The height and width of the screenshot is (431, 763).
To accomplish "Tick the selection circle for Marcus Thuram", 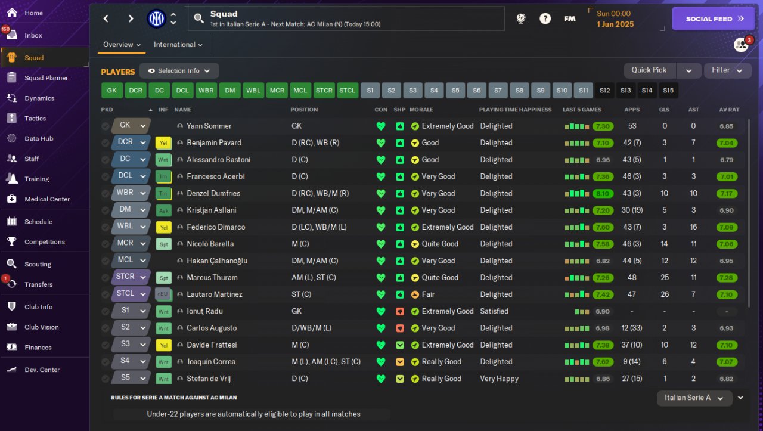I will click(106, 278).
